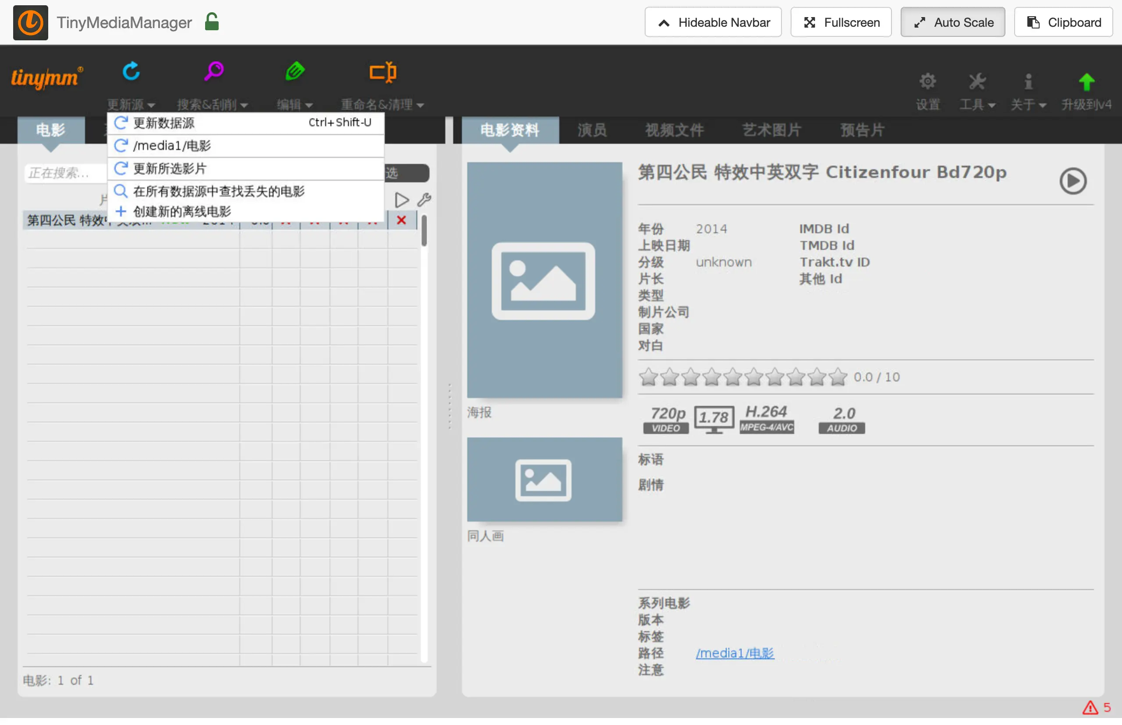Click the Clipboard button
The height and width of the screenshot is (725, 1122).
point(1063,22)
